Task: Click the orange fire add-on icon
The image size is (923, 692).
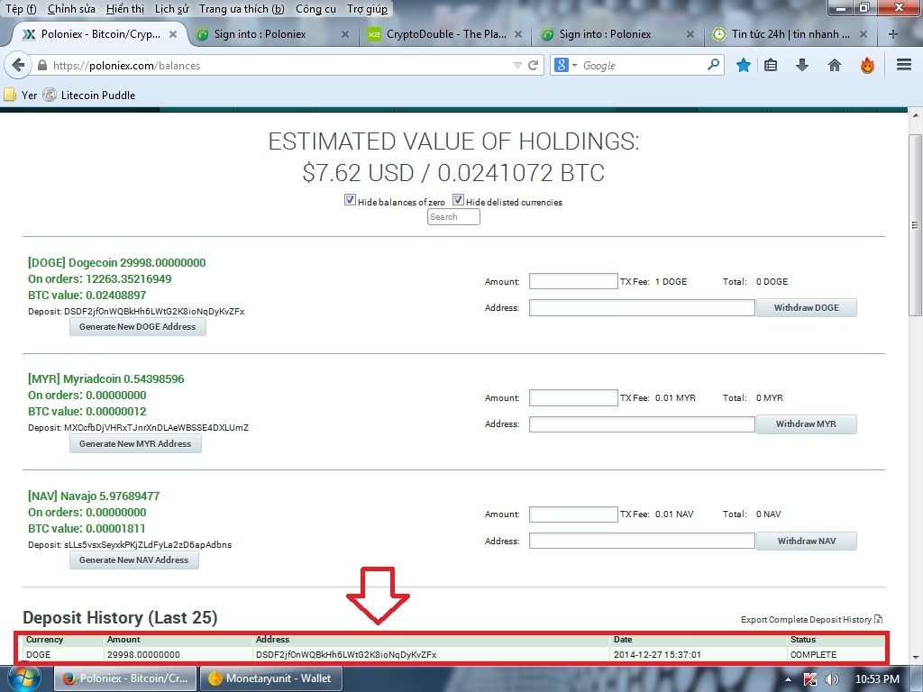Action: pyautogui.click(x=867, y=65)
